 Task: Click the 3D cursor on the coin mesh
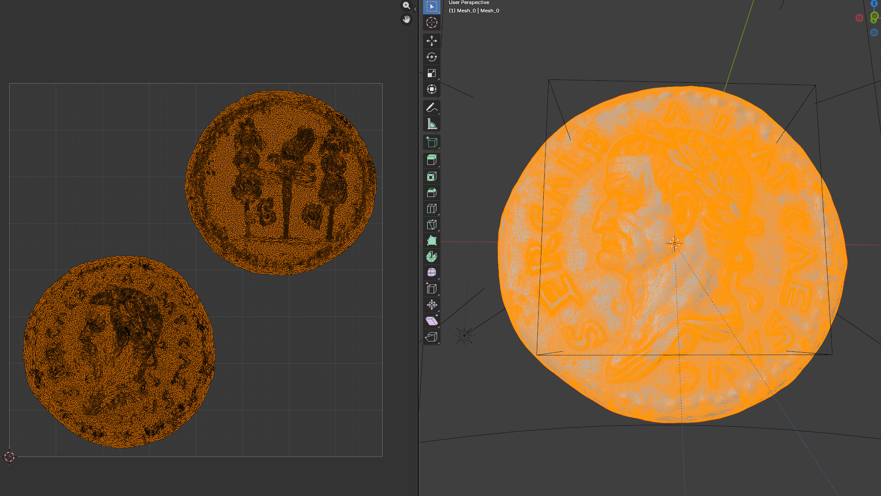point(674,243)
